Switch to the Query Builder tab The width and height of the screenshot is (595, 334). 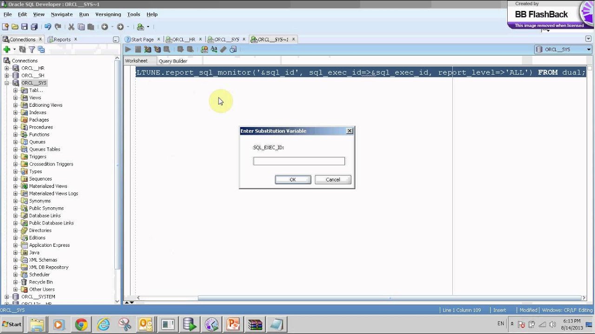pos(173,61)
